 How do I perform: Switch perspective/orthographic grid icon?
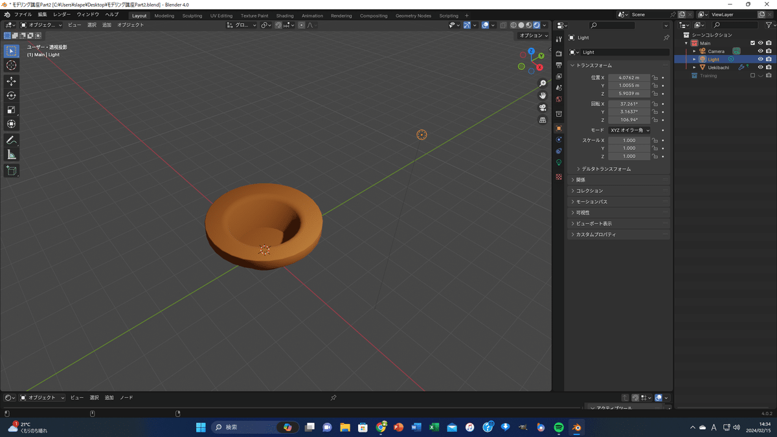[x=543, y=120]
